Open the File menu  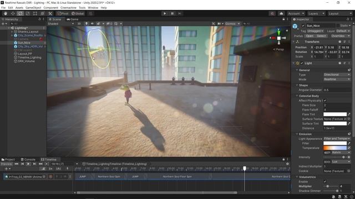point(3,8)
